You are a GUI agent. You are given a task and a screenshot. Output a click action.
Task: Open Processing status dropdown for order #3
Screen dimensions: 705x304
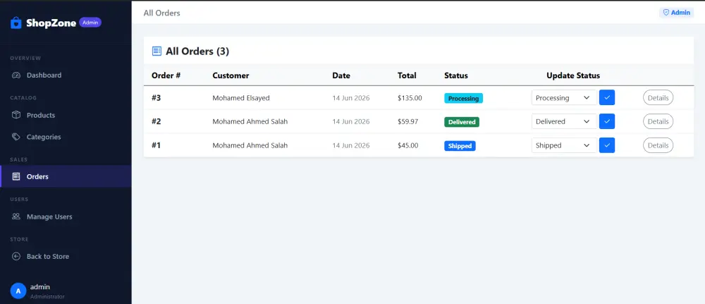coord(564,97)
